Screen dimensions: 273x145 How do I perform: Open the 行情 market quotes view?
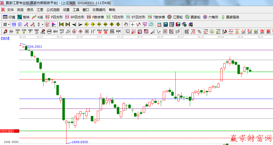click(9, 17)
